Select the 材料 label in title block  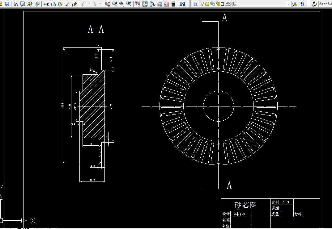click(298, 214)
